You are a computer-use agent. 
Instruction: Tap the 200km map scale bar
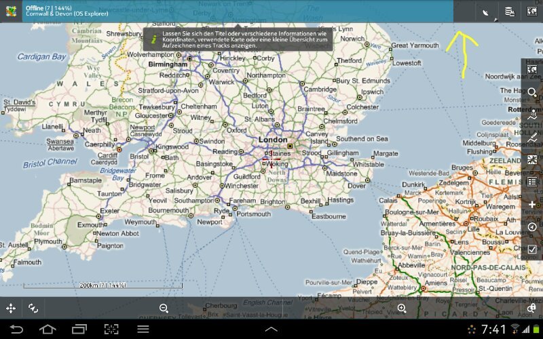pyautogui.click(x=103, y=285)
